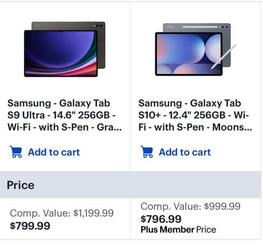Click the pastel front screen of the S10+ tablet
The image size is (263, 250).
(x=188, y=54)
